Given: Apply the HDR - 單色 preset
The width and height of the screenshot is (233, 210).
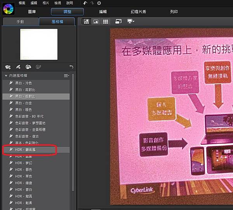Looking at the screenshot, I should coord(36,176).
